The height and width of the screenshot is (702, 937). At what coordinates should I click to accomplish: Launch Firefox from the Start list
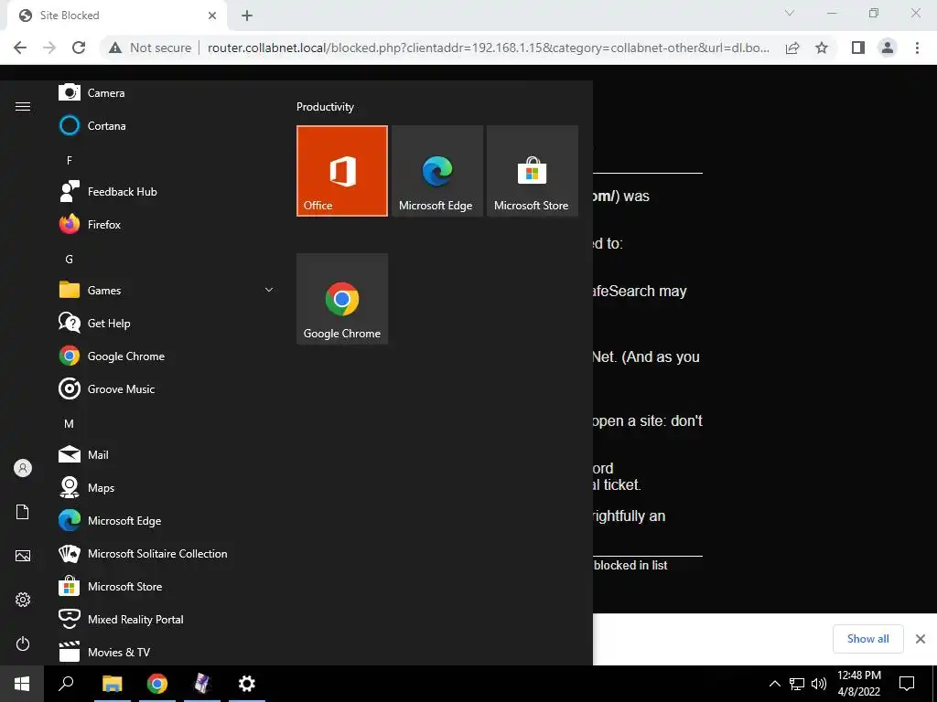167,225
